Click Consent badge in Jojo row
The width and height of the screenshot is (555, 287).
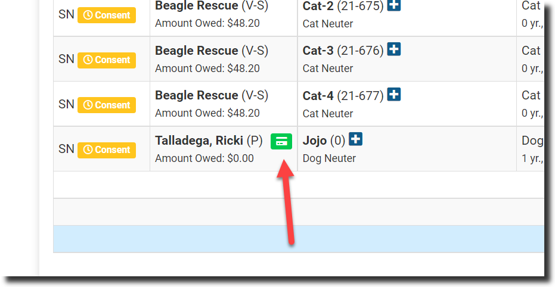(x=107, y=149)
